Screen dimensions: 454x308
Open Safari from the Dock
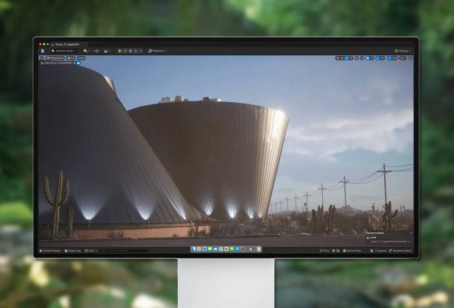tap(204, 249)
